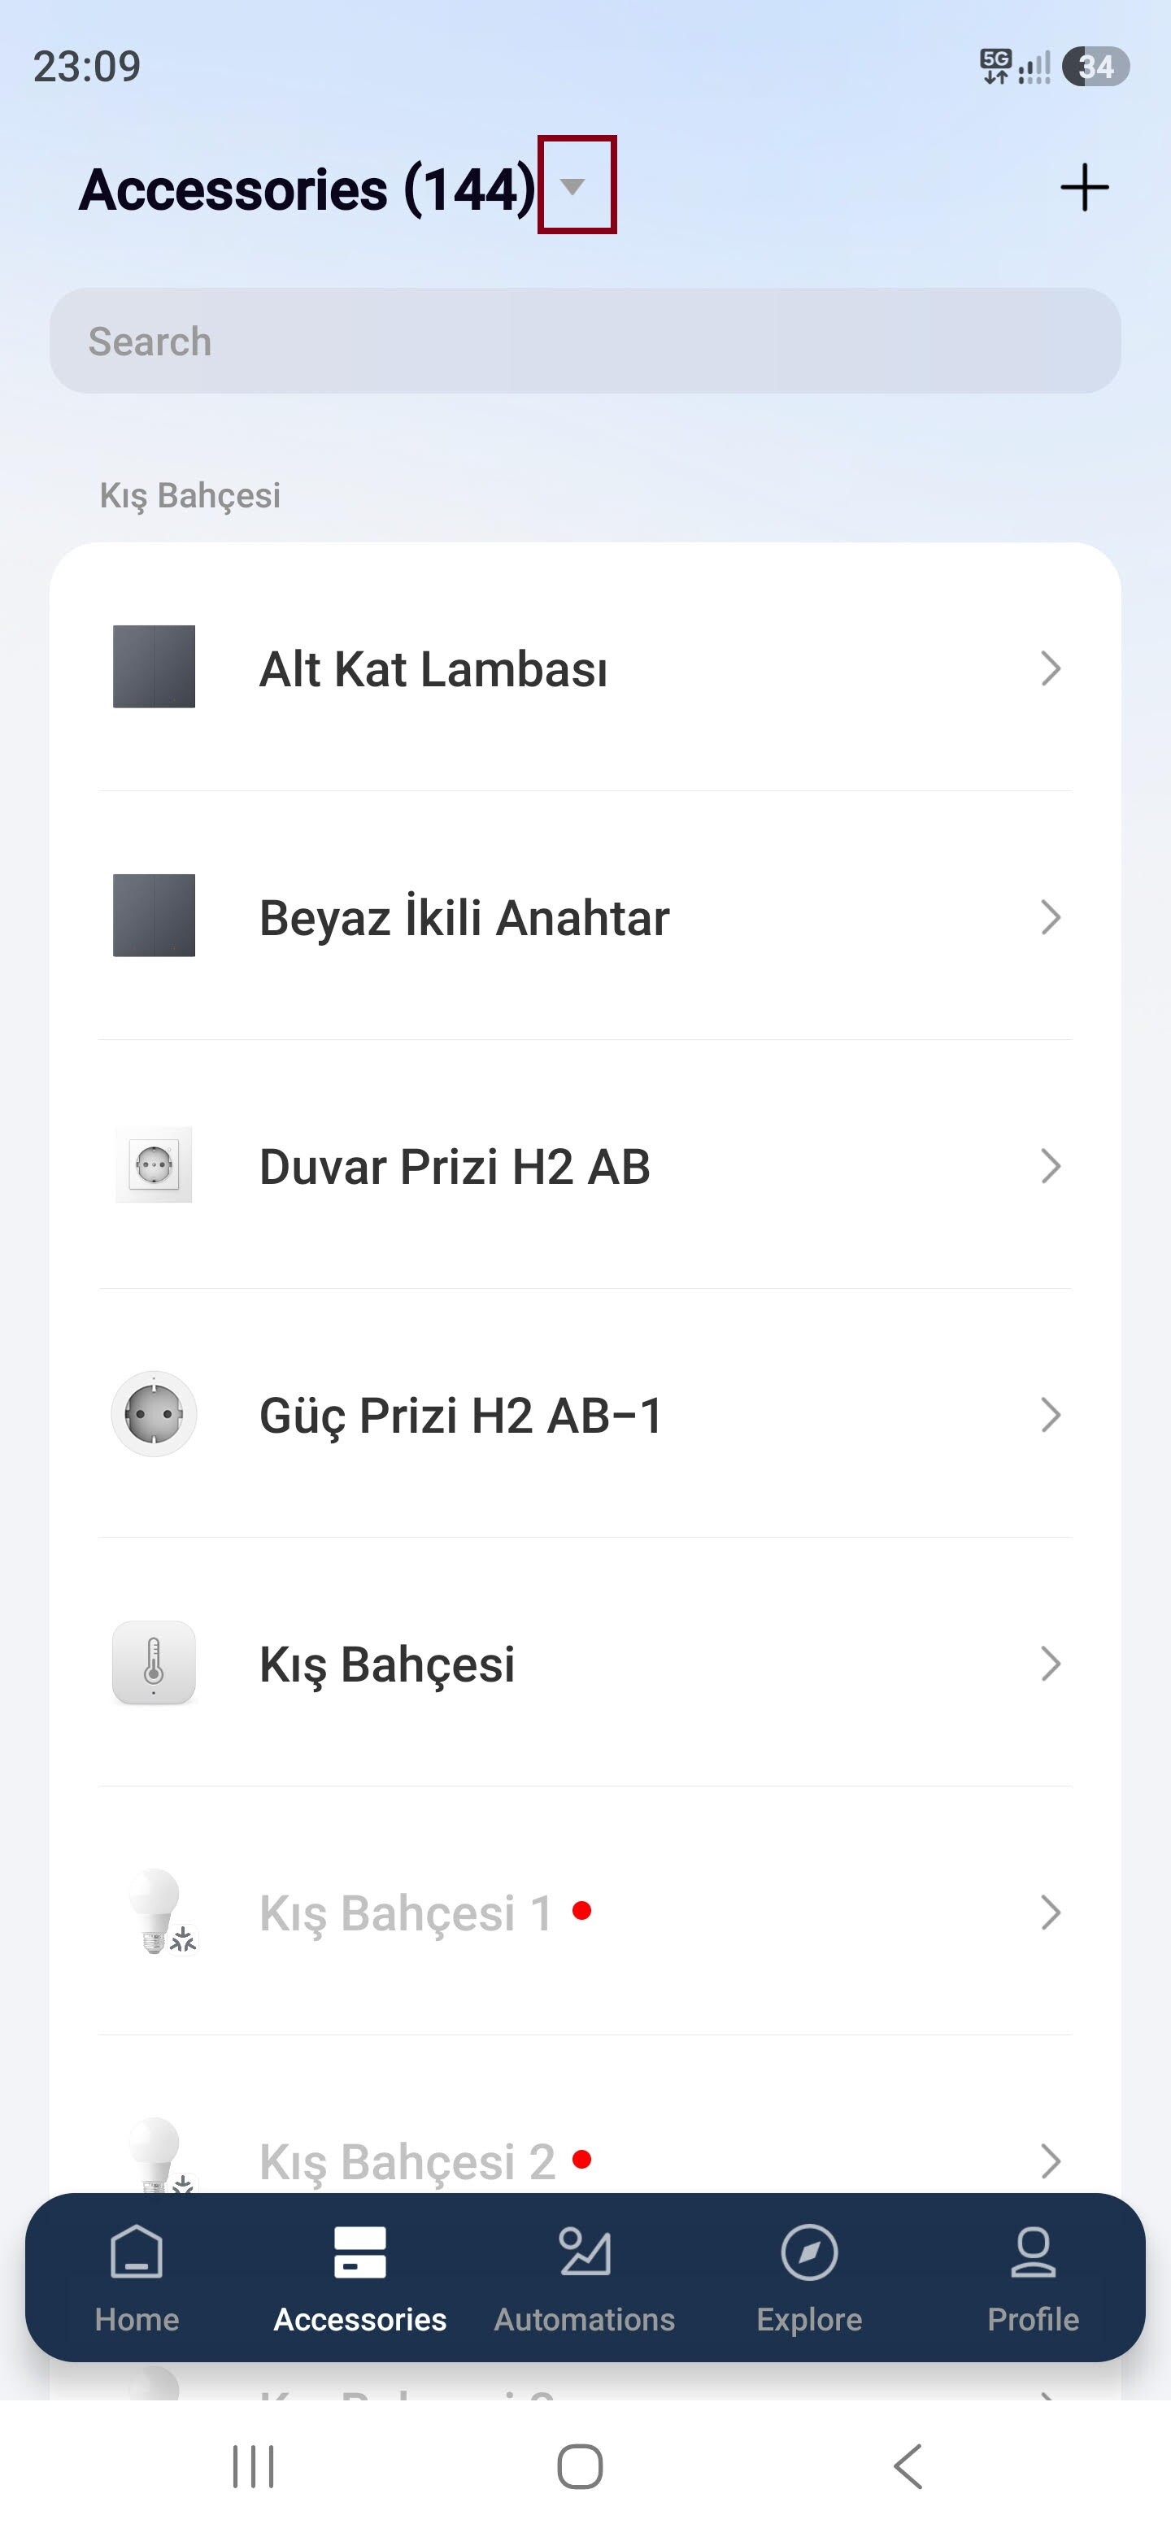1171x2537 pixels.
Task: Tap Android back navigation button
Action: pos(907,2466)
